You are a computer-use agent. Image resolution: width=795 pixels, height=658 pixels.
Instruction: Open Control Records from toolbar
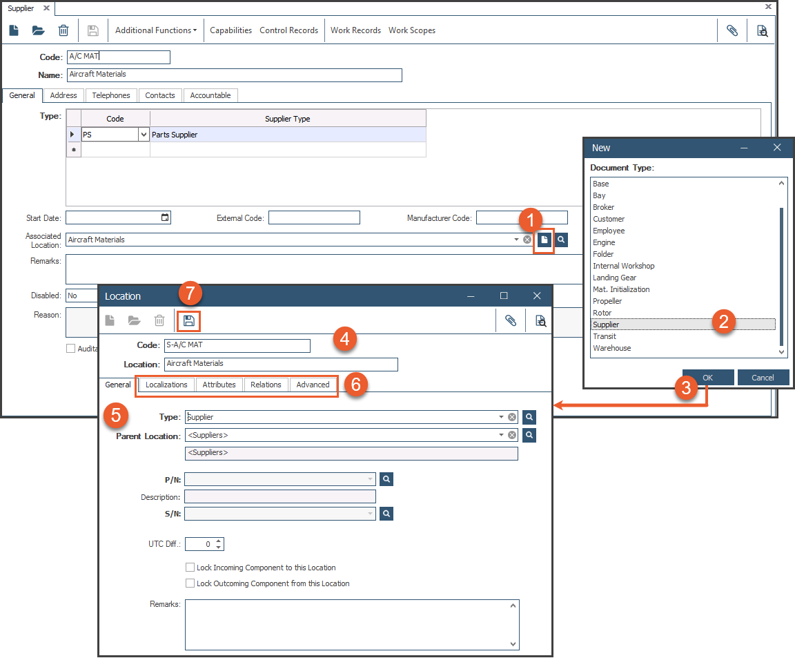pos(289,30)
